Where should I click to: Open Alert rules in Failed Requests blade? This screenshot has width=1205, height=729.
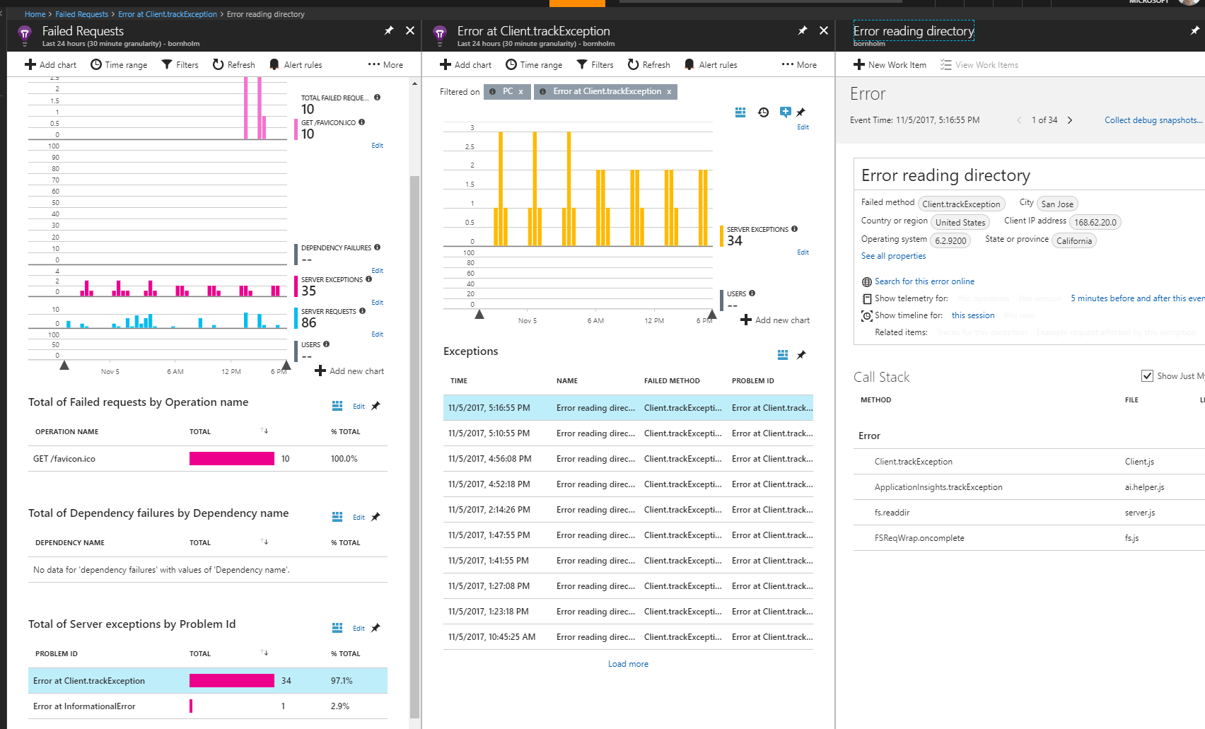(x=296, y=64)
